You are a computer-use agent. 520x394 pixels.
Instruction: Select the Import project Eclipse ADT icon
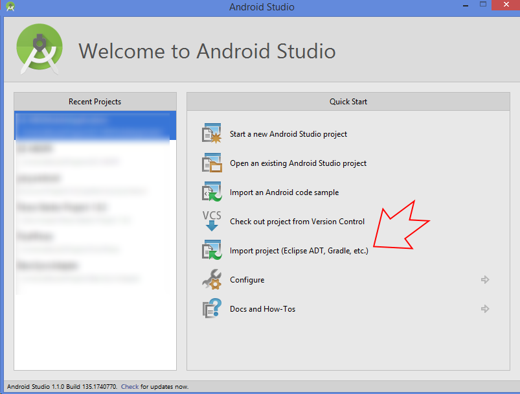point(211,249)
